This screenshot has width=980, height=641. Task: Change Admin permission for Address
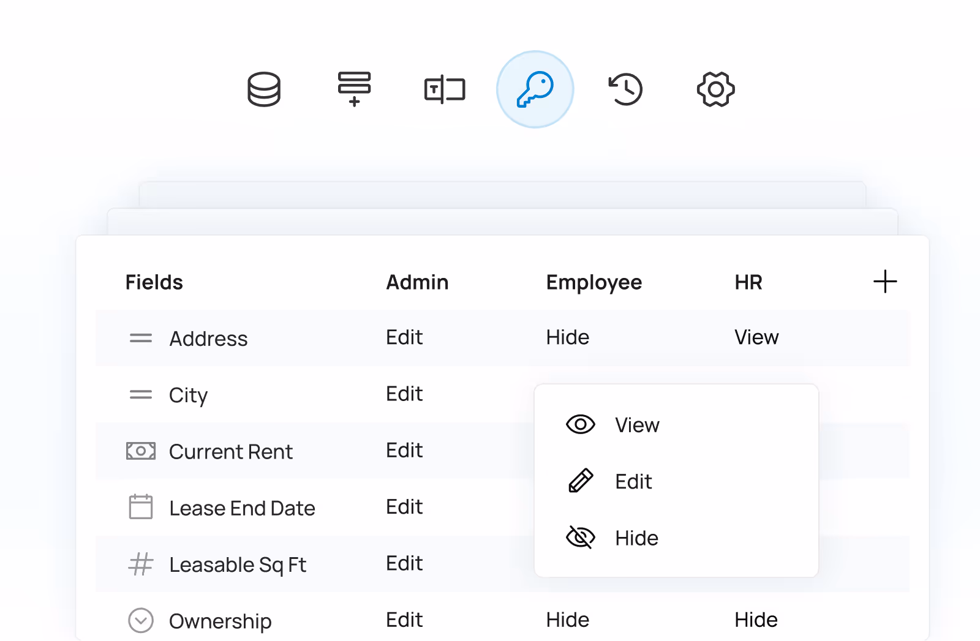(404, 337)
